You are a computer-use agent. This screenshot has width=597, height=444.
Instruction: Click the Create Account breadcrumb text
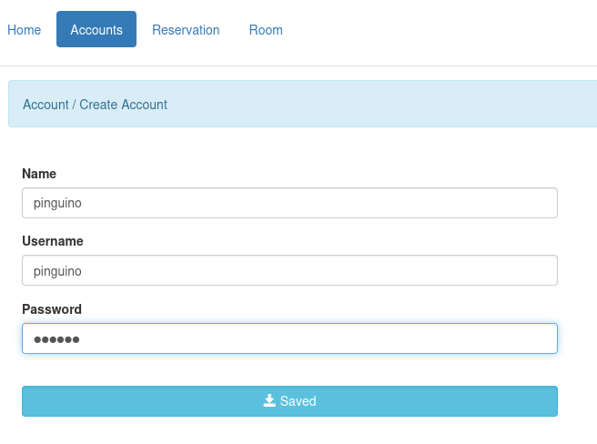(x=124, y=105)
